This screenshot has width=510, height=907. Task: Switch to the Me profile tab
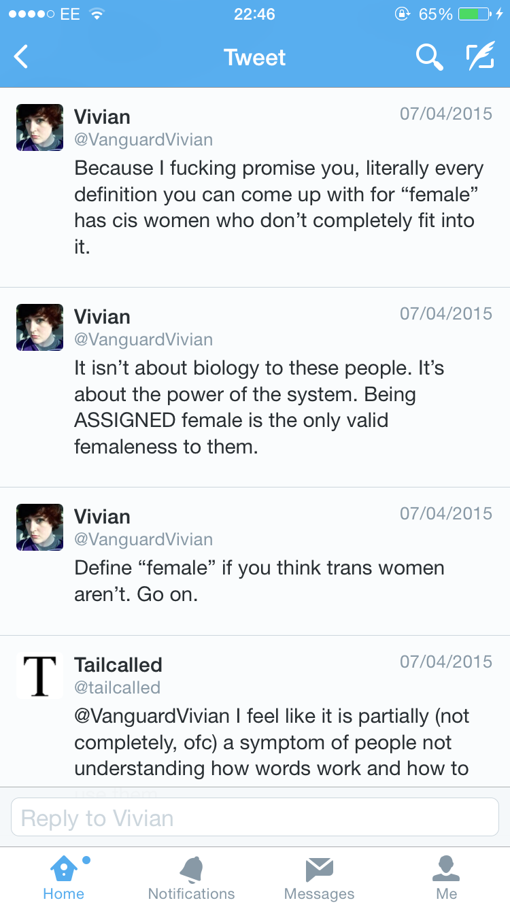pos(446,877)
